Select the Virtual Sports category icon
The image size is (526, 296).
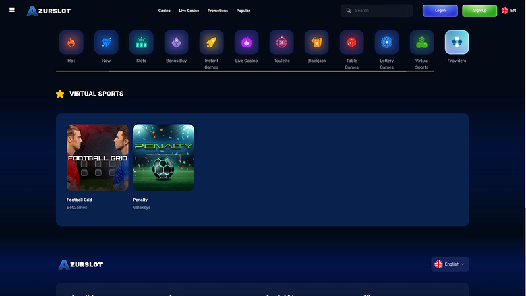click(x=421, y=42)
